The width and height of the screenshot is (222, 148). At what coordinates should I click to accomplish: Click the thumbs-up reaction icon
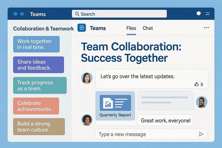pos(197,84)
